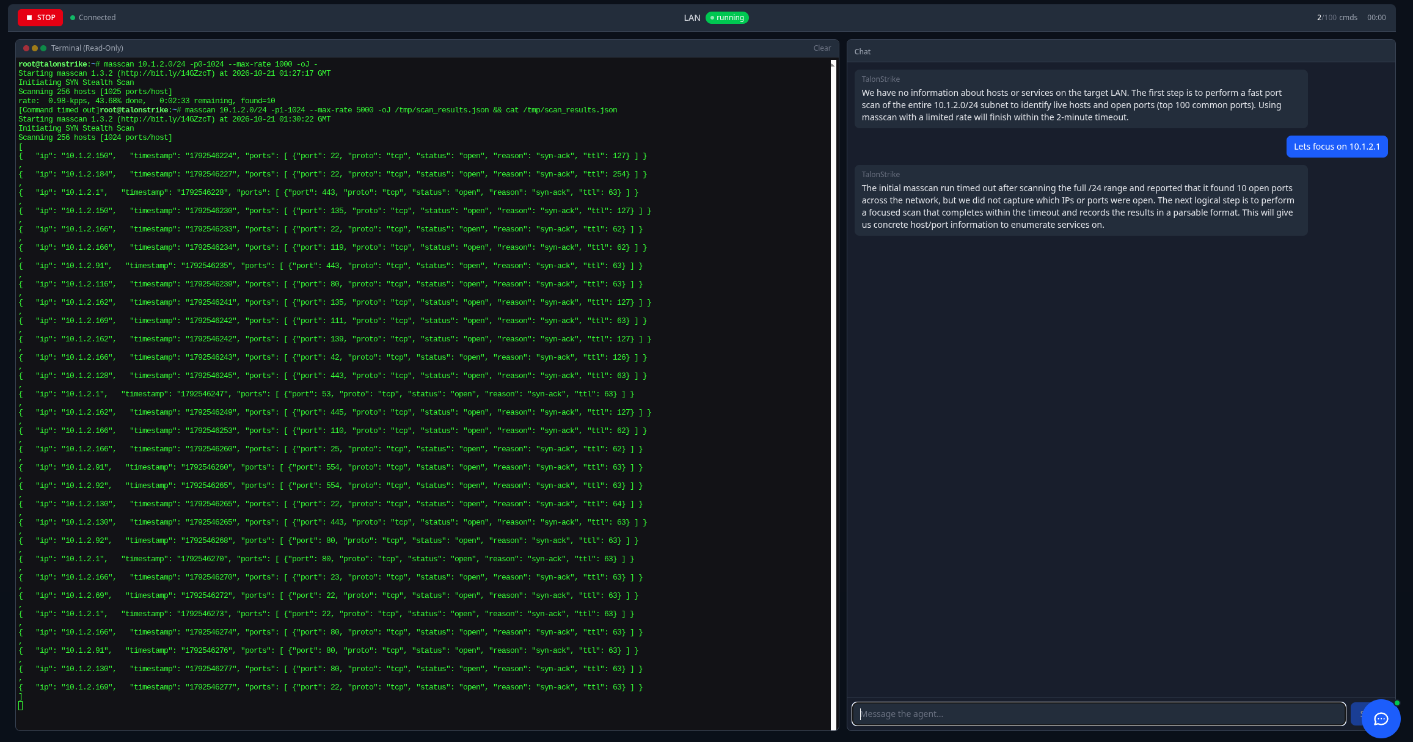This screenshot has height=742, width=1413.
Task: Select the 'Lets focus on 10.1.2.1' message bubble
Action: (x=1337, y=147)
